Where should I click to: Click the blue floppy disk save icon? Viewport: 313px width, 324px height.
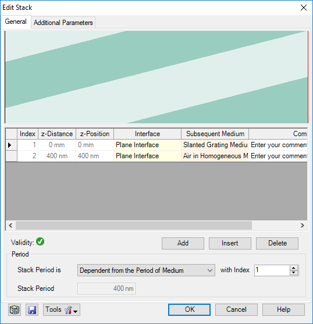coord(32,309)
